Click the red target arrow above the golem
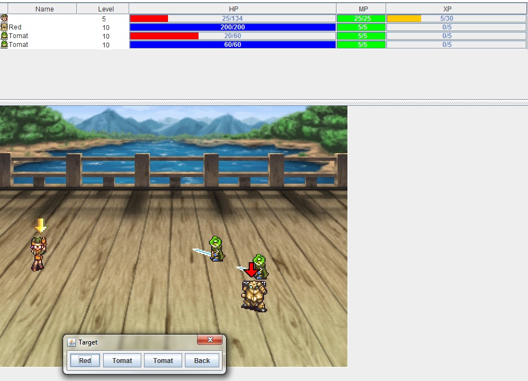Viewport: 528px width, 381px height. (251, 270)
